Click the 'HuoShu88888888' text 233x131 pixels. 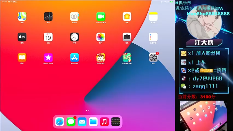coord(208,14)
